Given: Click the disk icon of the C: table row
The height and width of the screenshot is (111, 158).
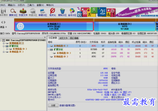Looking at the screenshot, I should 51,46.
